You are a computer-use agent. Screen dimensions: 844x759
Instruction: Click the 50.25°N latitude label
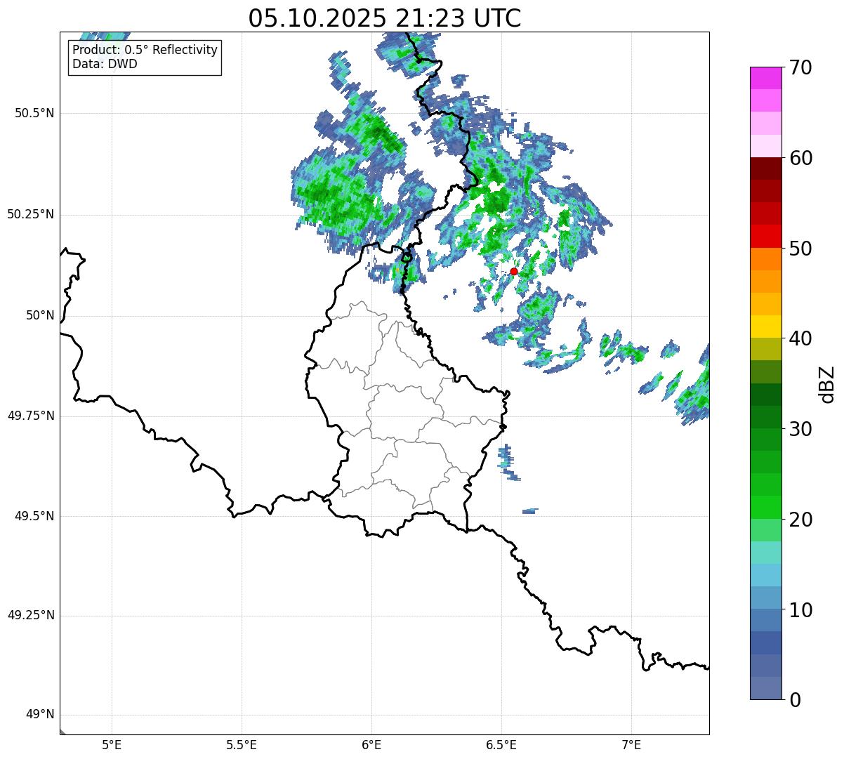pyautogui.click(x=31, y=214)
